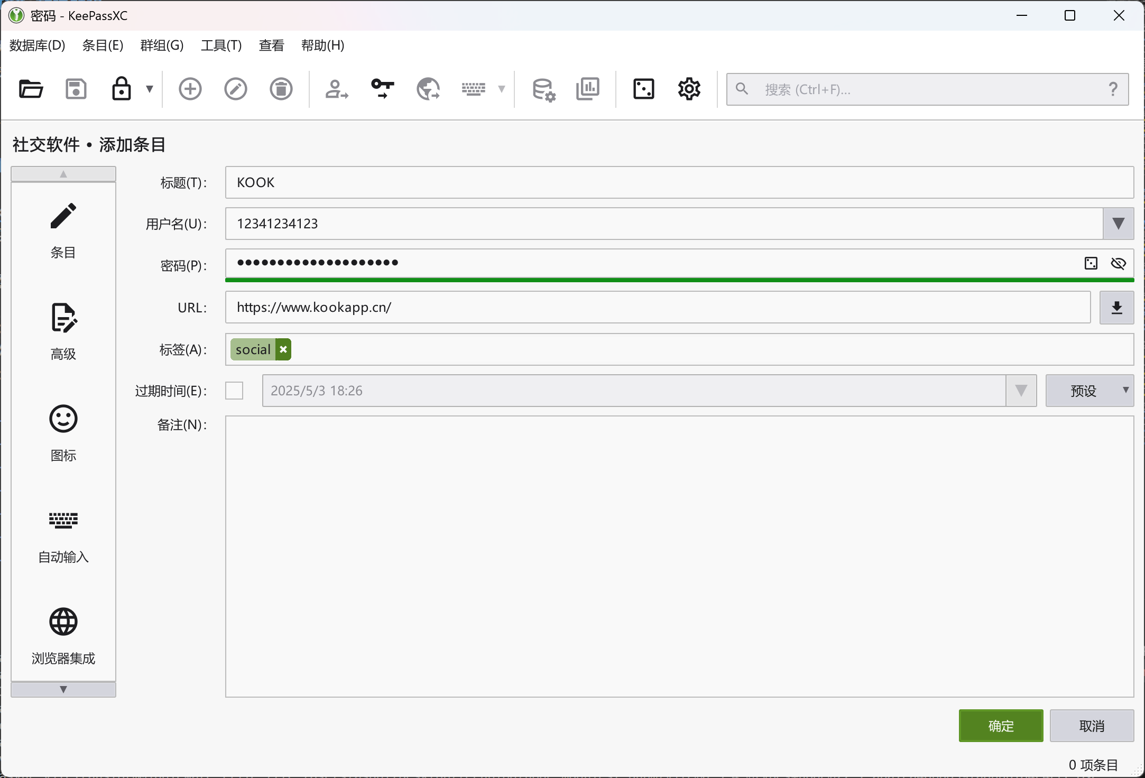Image resolution: width=1145 pixels, height=778 pixels.
Task: Copy URL globe icon in toolbar
Action: [428, 89]
